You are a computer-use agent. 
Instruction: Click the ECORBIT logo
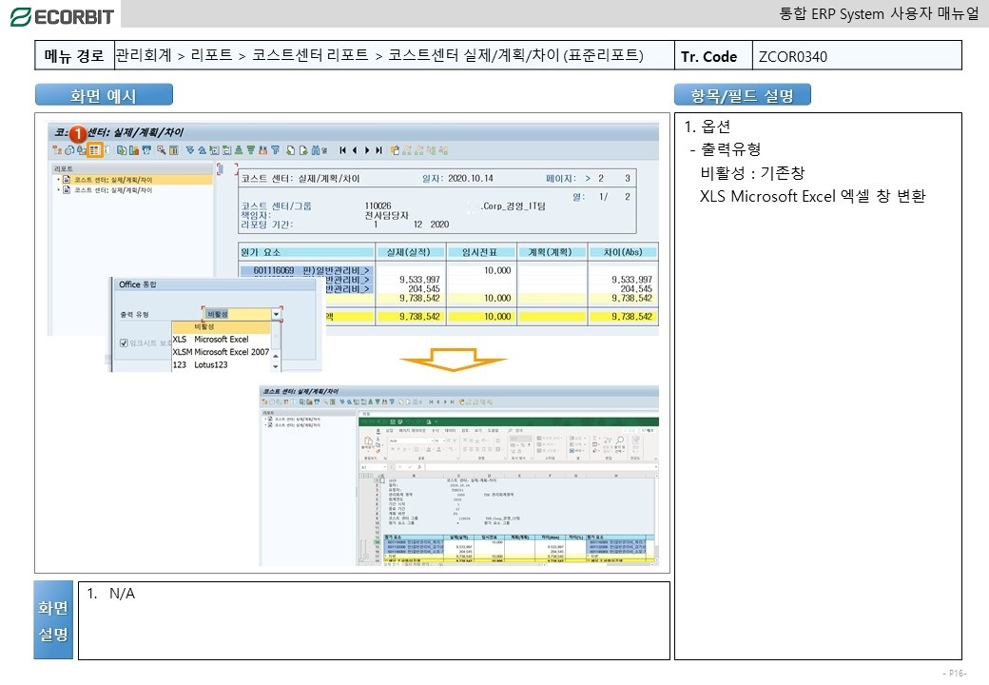tap(62, 16)
